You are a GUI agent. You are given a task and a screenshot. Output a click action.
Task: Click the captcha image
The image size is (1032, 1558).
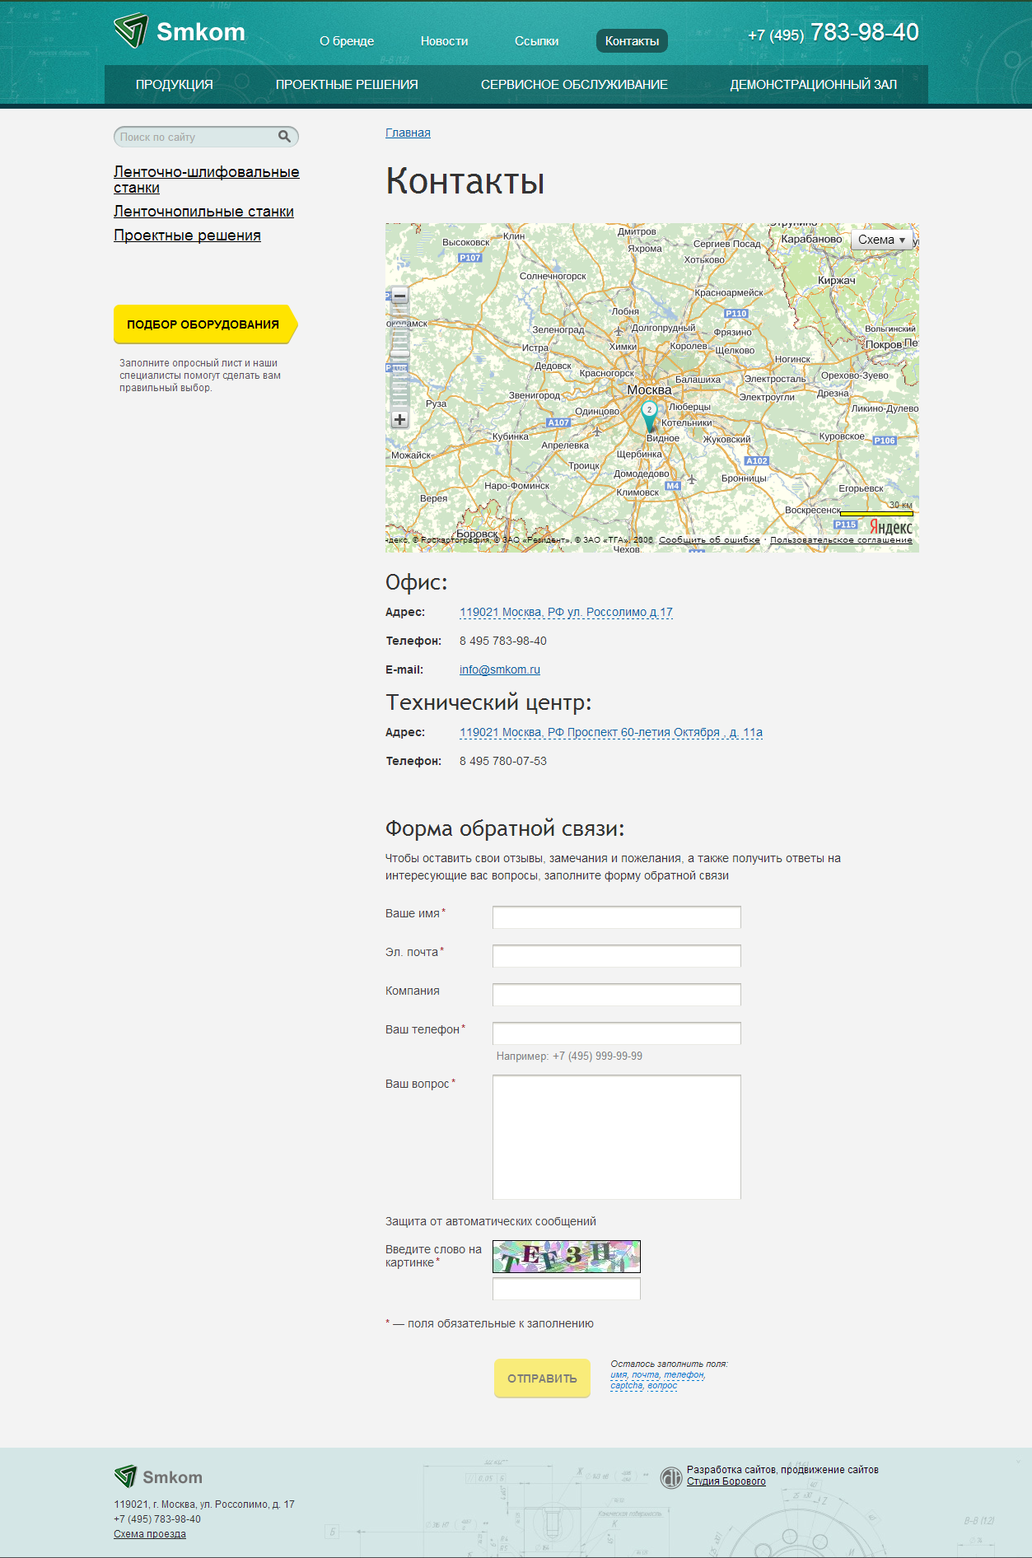567,1257
